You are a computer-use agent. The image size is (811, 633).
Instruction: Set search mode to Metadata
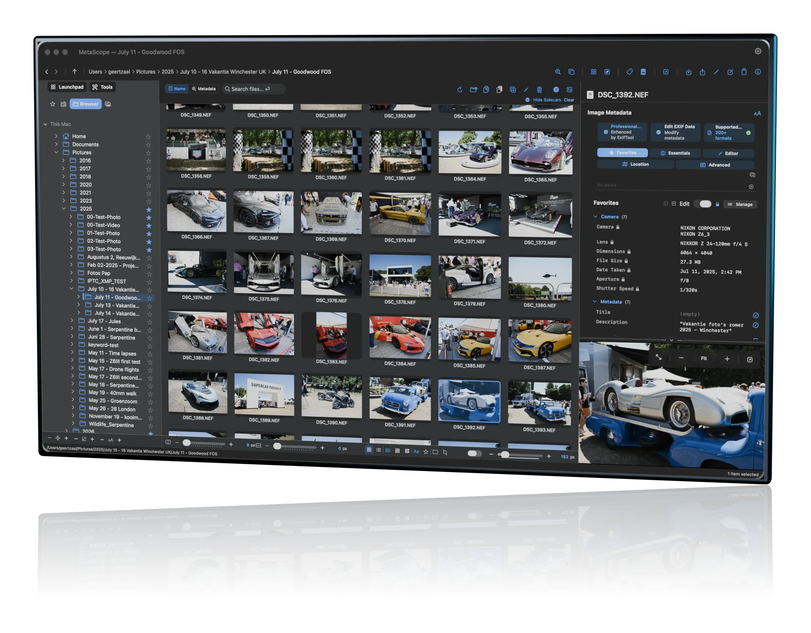204,89
